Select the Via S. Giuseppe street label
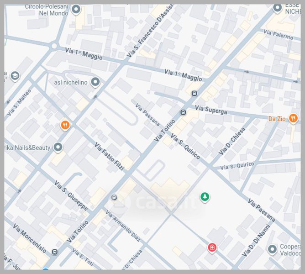 [x=70, y=196]
